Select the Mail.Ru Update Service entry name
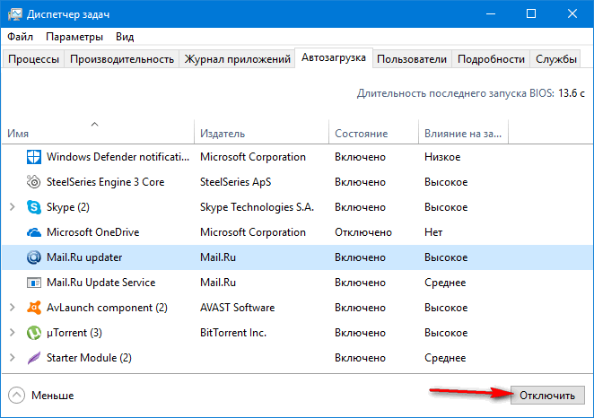594x418 pixels. [100, 283]
